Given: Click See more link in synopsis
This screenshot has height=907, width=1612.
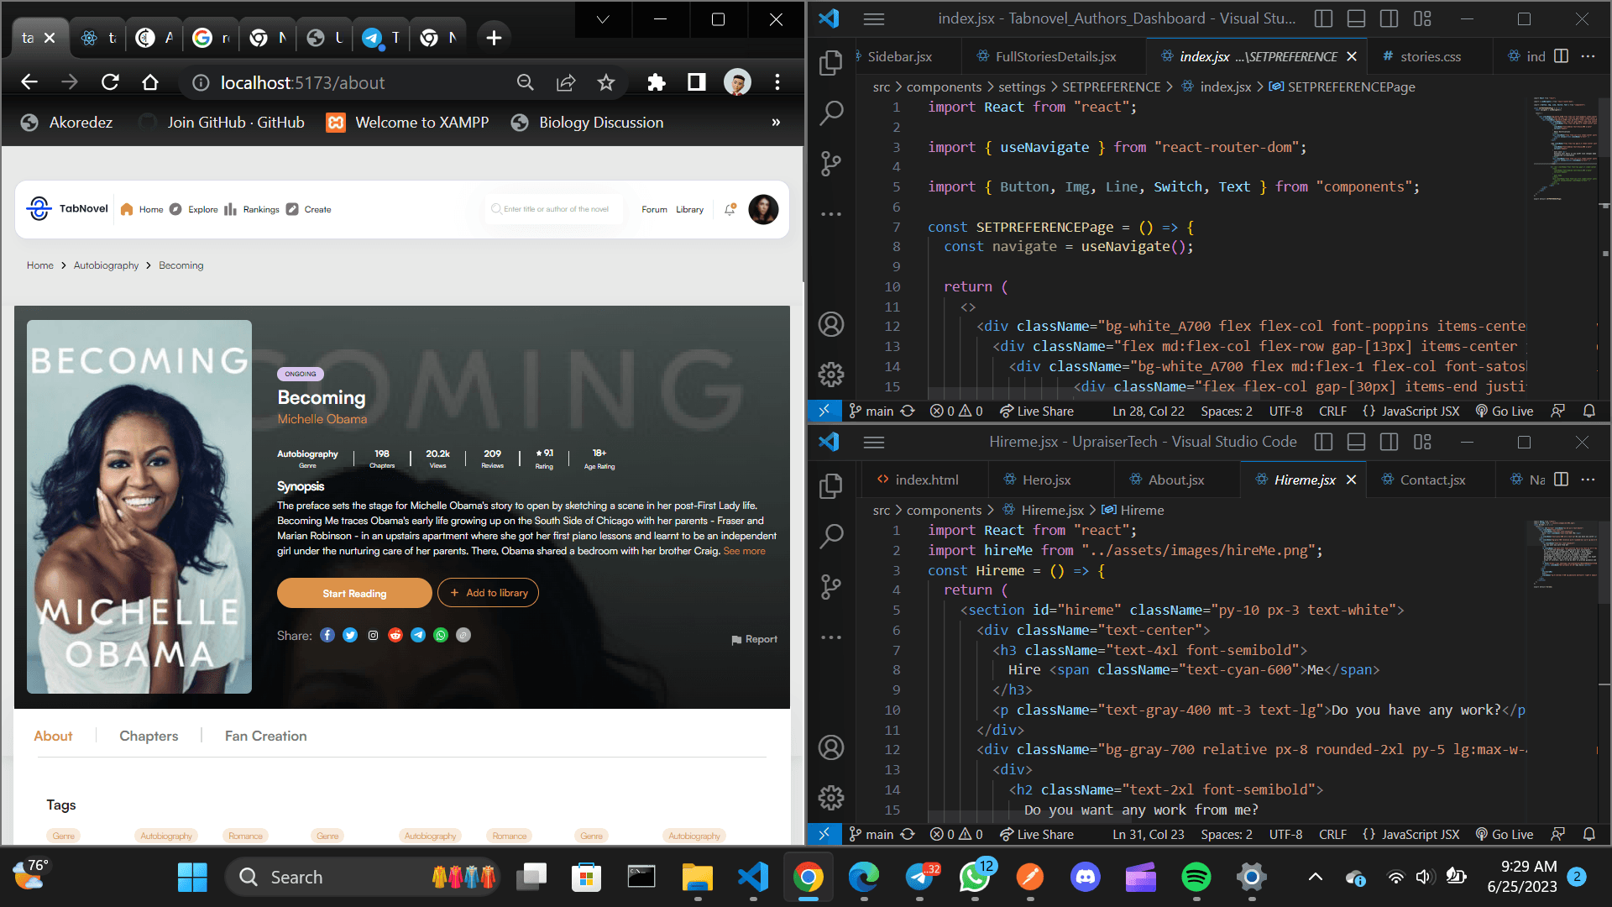Looking at the screenshot, I should point(745,551).
